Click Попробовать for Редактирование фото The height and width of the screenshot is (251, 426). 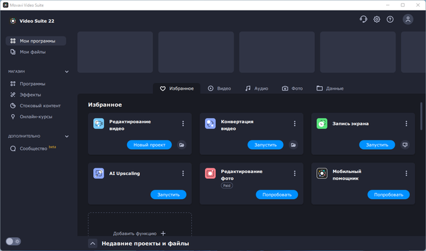click(x=277, y=194)
